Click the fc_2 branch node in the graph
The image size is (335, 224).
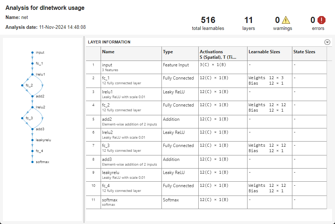coord(23,85)
